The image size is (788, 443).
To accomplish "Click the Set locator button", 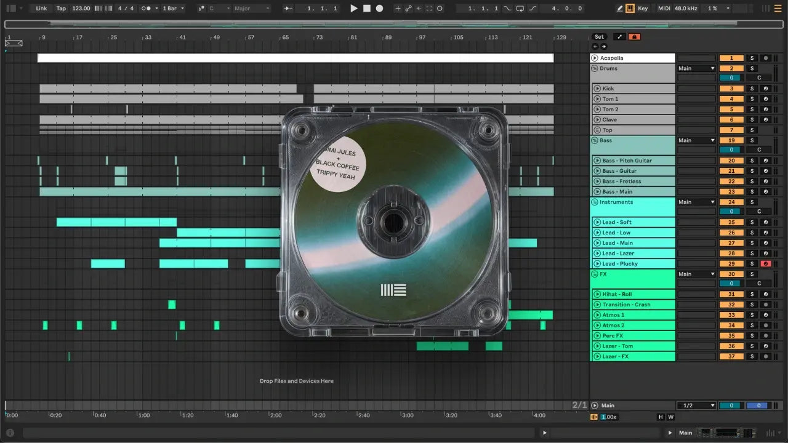I will (599, 37).
